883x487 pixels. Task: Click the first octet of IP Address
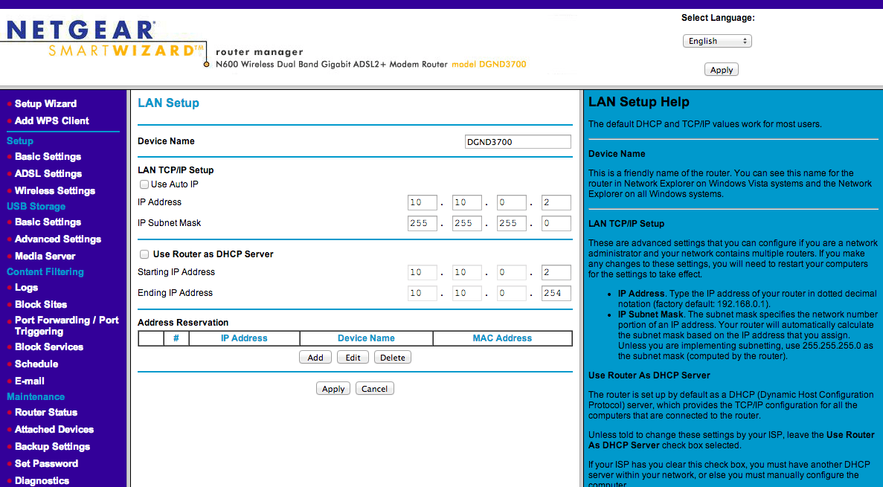coord(423,202)
